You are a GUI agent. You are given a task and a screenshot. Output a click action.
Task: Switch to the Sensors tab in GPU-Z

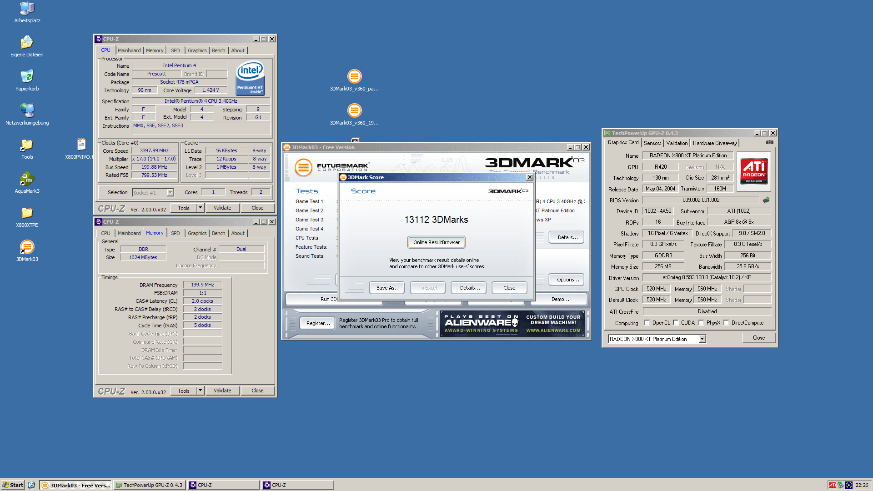pos(652,143)
